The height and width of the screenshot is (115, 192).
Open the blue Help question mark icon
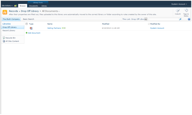(189, 19)
